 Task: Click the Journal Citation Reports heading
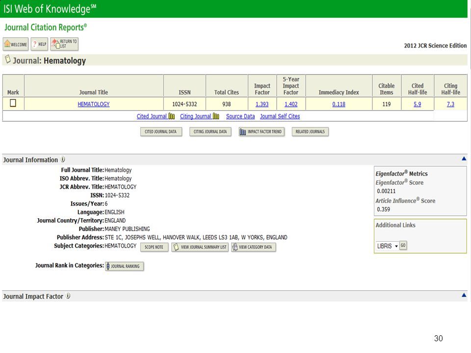click(x=46, y=27)
